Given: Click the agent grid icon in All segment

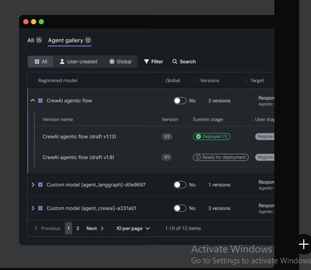Looking at the screenshot, I should pos(37,61).
